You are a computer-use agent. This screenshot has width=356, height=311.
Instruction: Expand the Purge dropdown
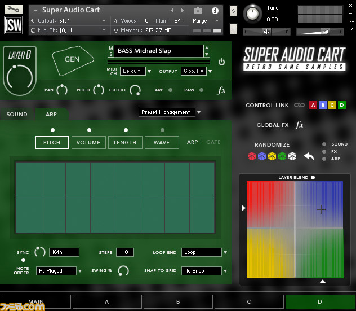tap(217, 21)
